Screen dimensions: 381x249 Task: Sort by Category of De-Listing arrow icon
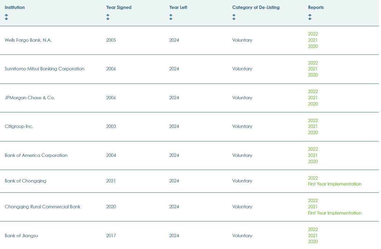(234, 17)
